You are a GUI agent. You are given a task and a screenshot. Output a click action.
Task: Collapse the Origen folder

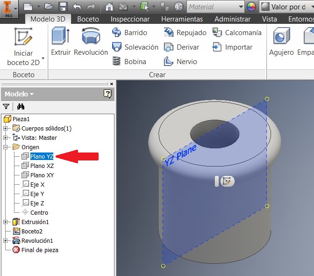click(x=6, y=147)
